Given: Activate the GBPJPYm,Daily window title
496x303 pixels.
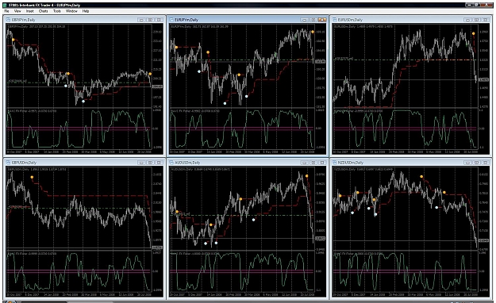Looking at the screenshot, I should pos(24,20).
